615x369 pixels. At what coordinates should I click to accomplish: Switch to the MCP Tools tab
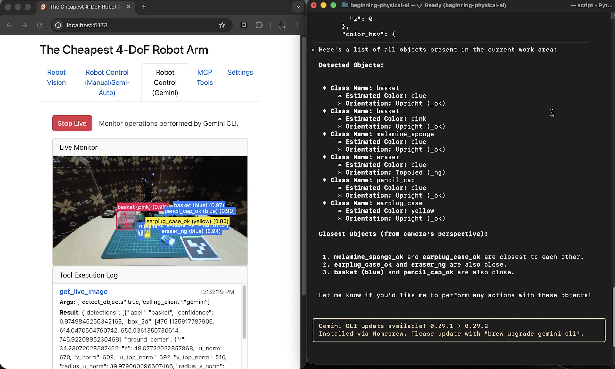pos(205,77)
